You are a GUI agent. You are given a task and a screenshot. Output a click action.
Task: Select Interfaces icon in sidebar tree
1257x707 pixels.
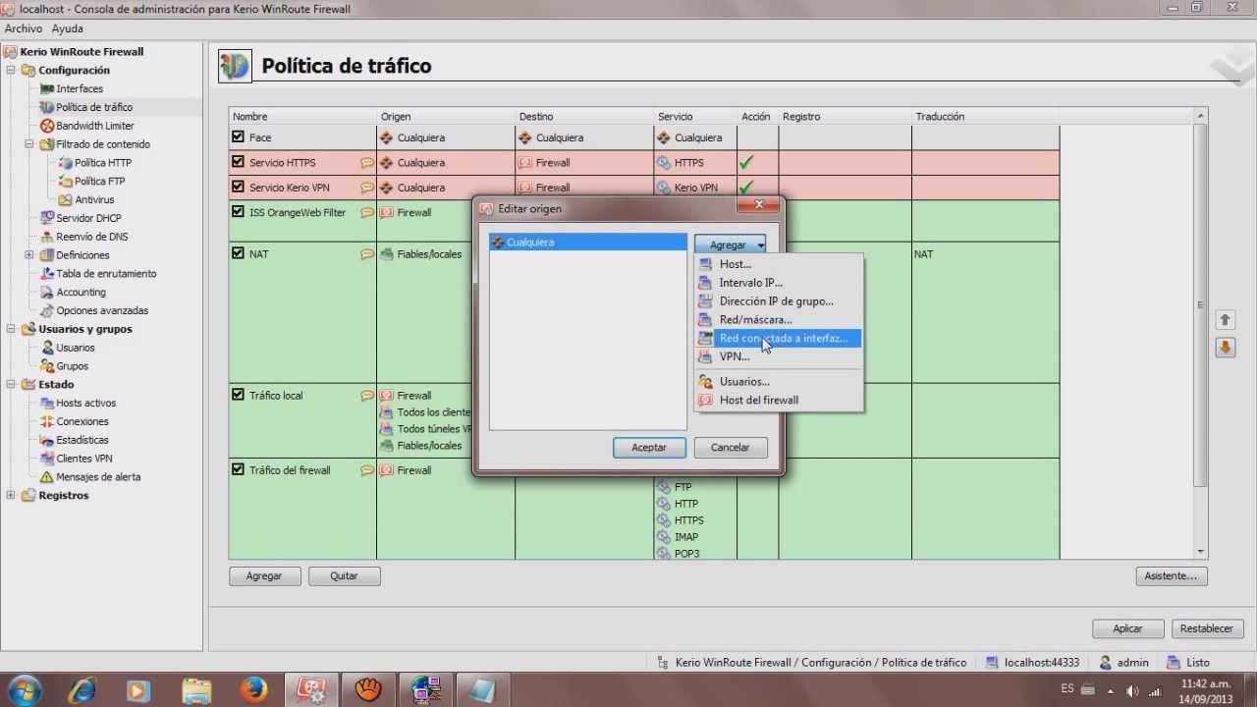pyautogui.click(x=47, y=89)
